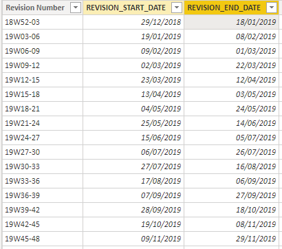Select start date 13/04/2019
282x249 pixels.
[133, 94]
